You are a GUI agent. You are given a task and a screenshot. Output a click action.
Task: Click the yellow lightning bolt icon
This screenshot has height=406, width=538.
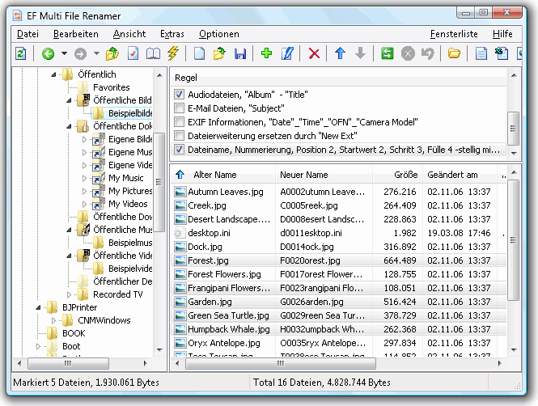172,54
